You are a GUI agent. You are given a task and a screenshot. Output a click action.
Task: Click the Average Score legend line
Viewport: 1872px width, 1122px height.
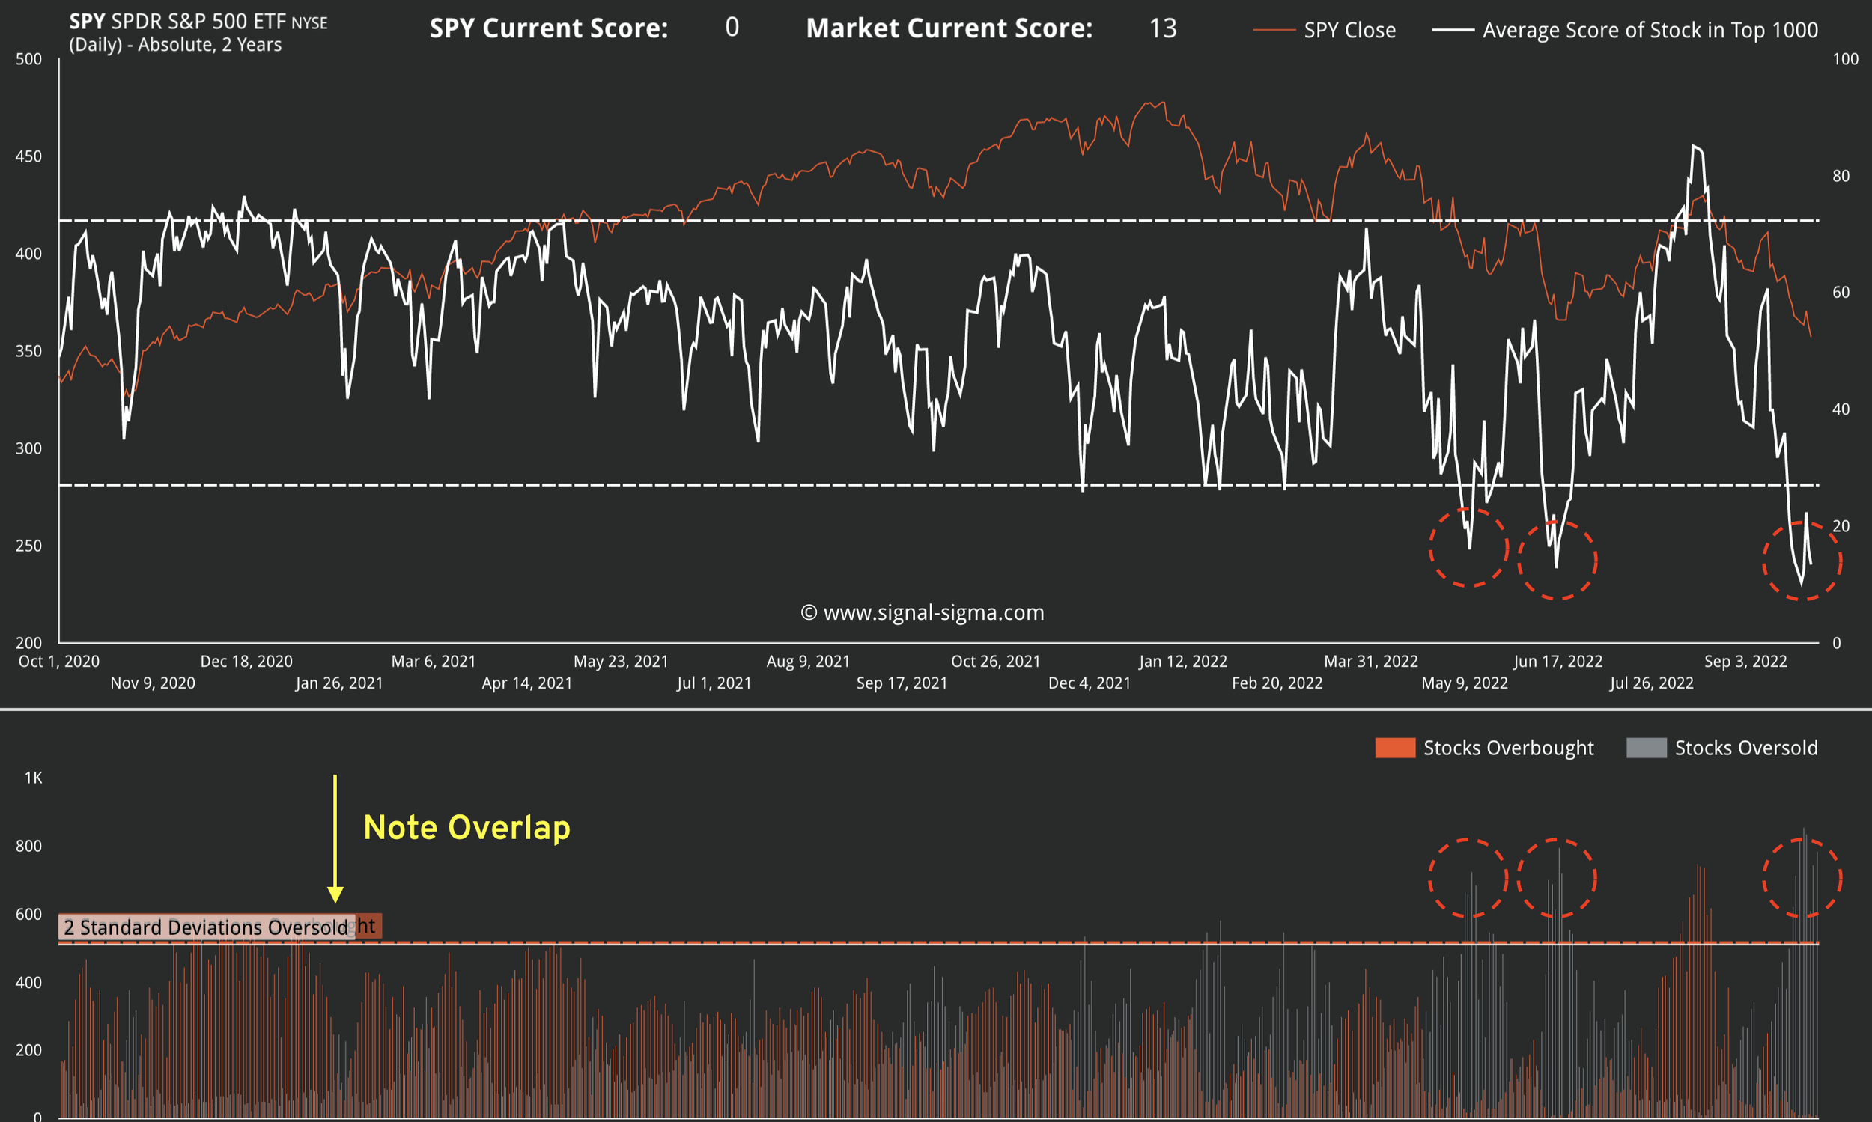[1452, 30]
